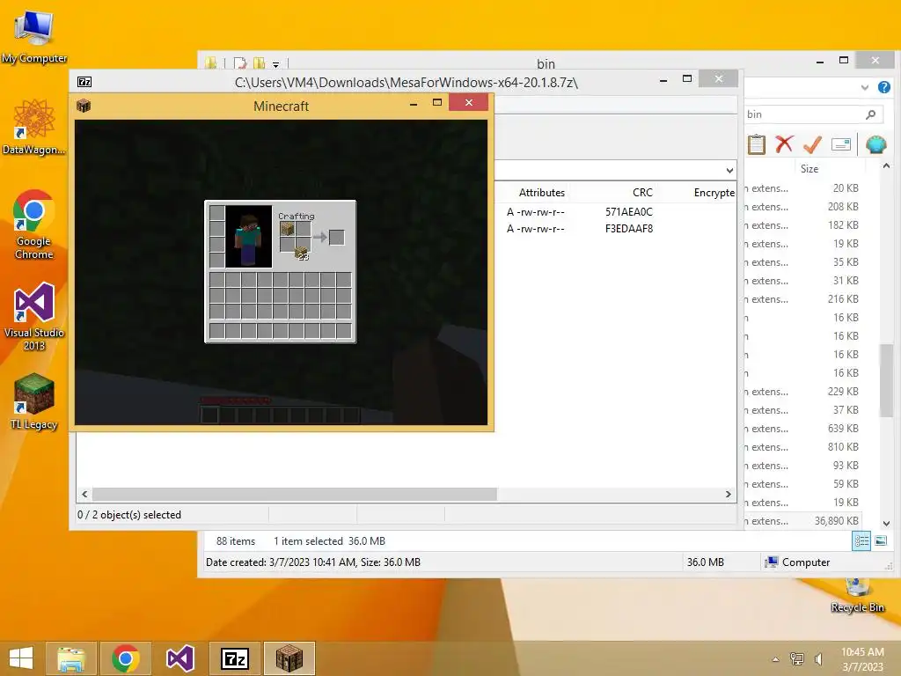Sort 7-Zip list by Attributes column
The width and height of the screenshot is (901, 676).
(541, 193)
